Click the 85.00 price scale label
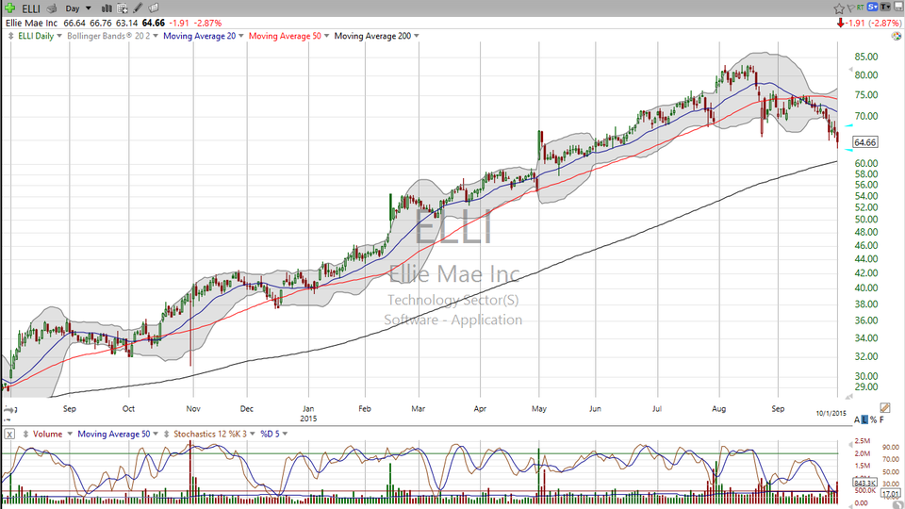The width and height of the screenshot is (905, 509). [866, 57]
